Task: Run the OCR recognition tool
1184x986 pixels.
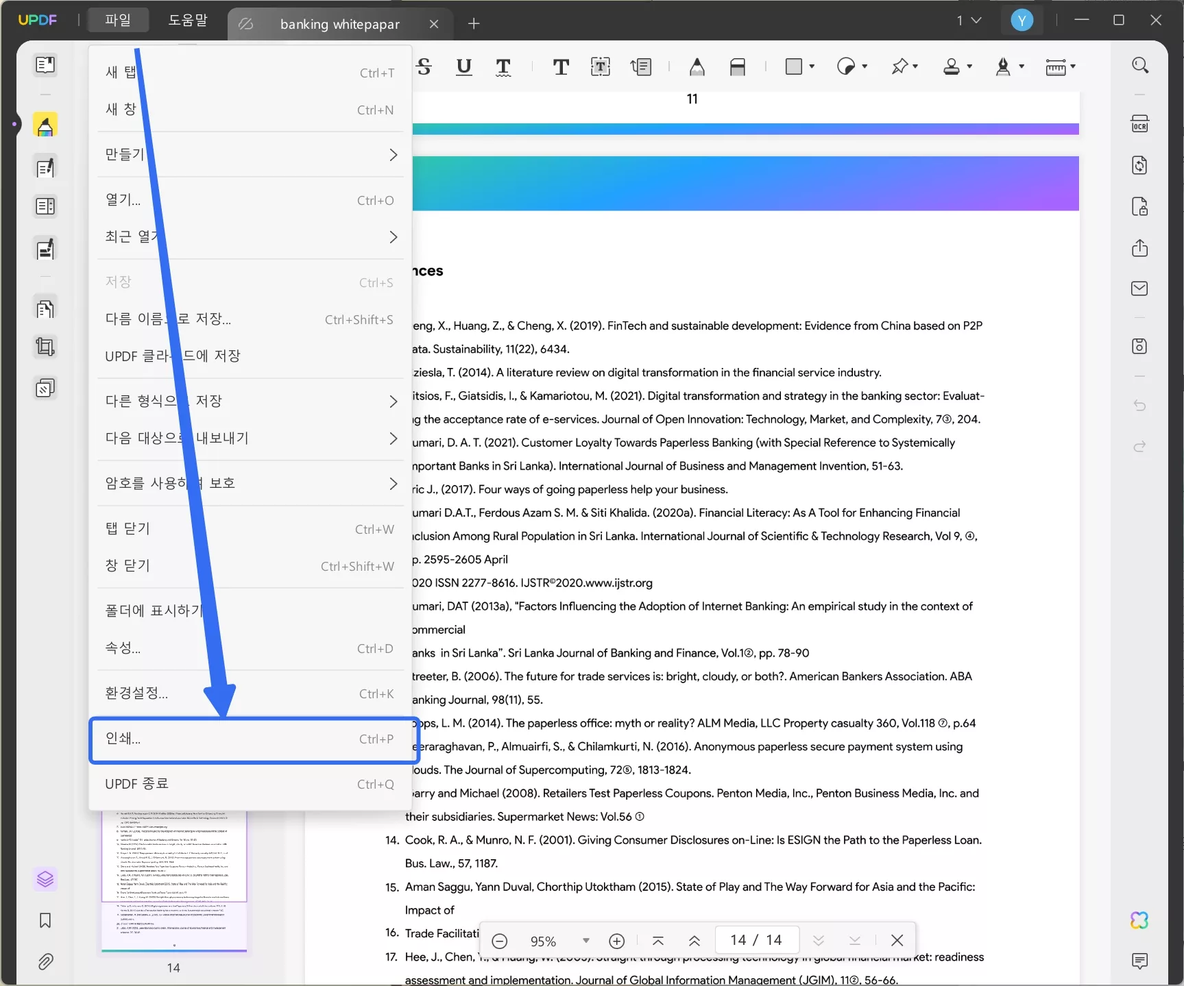Action: pos(1140,124)
